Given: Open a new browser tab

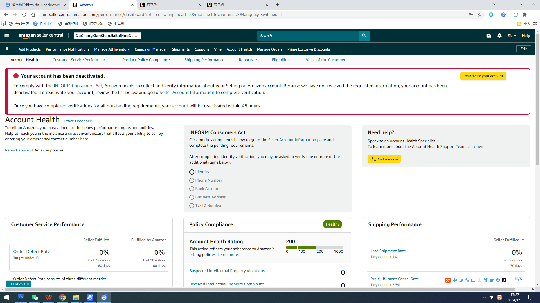Looking at the screenshot, I should coord(278,5).
